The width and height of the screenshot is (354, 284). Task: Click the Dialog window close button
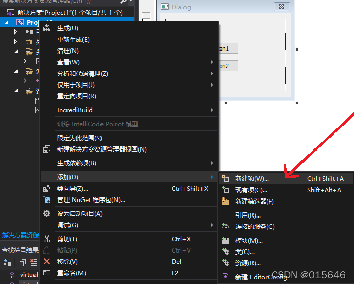click(281, 7)
